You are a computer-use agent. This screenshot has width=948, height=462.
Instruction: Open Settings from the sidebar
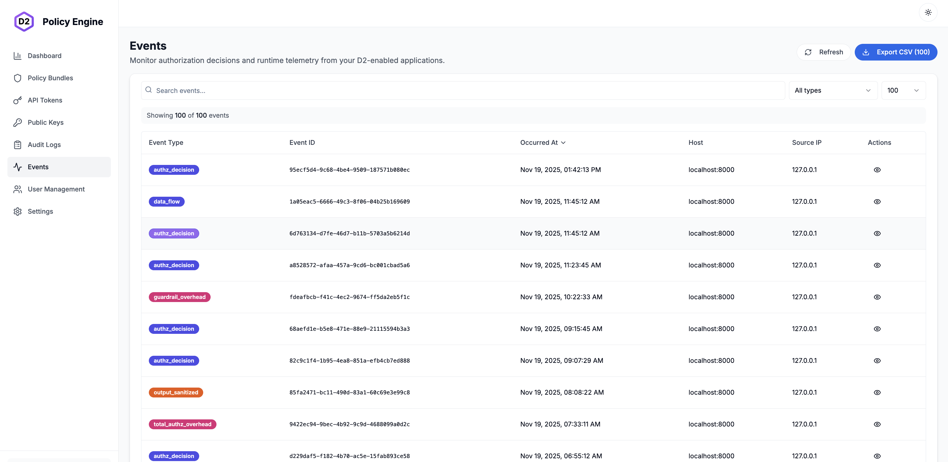[40, 211]
